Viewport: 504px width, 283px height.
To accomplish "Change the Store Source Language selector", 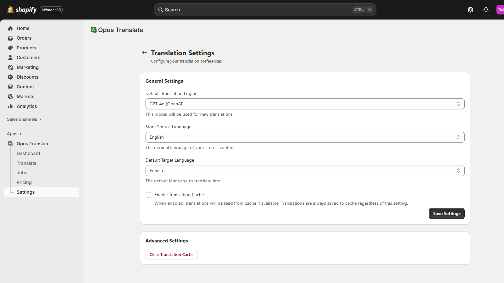I will pyautogui.click(x=305, y=137).
